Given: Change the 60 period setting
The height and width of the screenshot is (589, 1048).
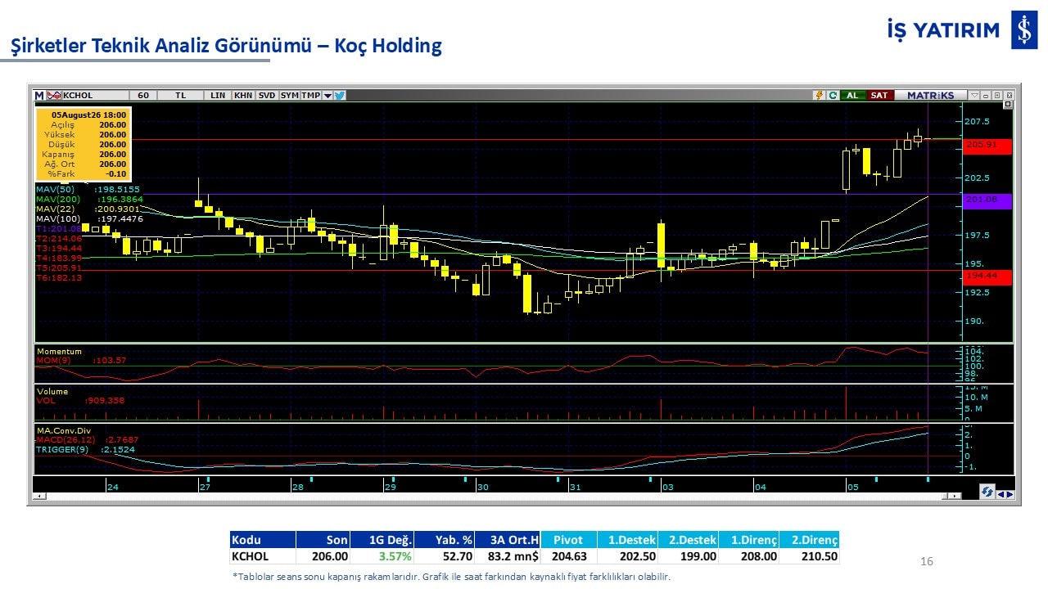Looking at the screenshot, I should pos(142,95).
